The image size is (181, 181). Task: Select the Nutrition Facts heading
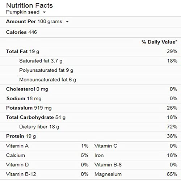click(x=30, y=5)
